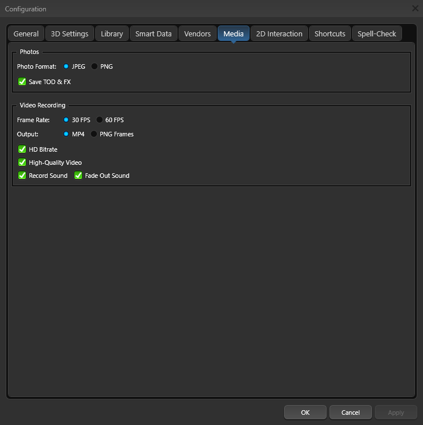Set frame rate to 30 FPS
This screenshot has width=423, height=425.
(x=66, y=120)
